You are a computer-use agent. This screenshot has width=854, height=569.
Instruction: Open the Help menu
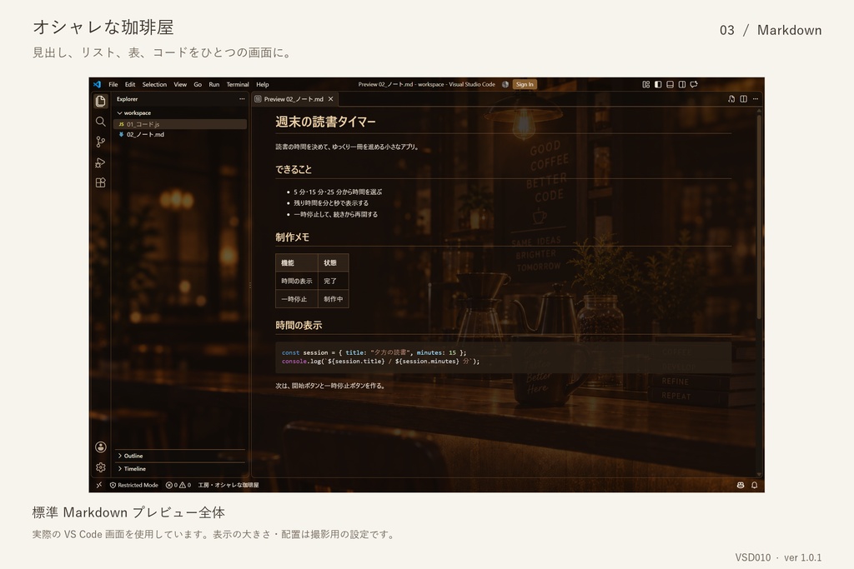(263, 84)
